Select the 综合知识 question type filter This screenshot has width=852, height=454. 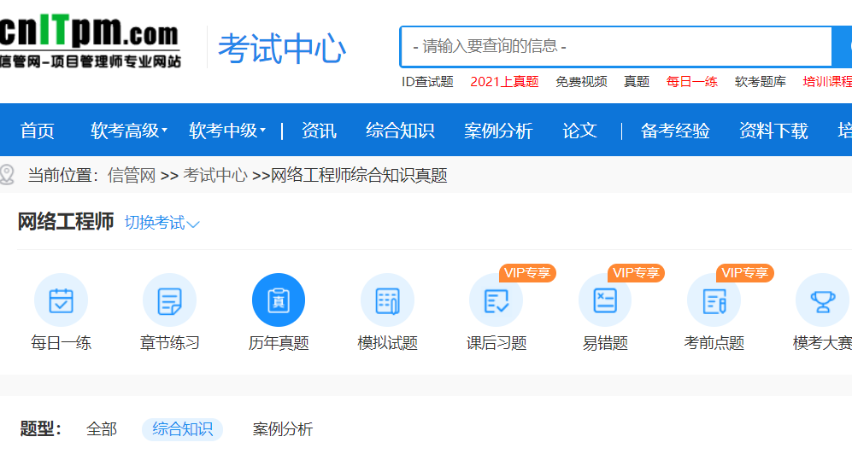click(182, 429)
